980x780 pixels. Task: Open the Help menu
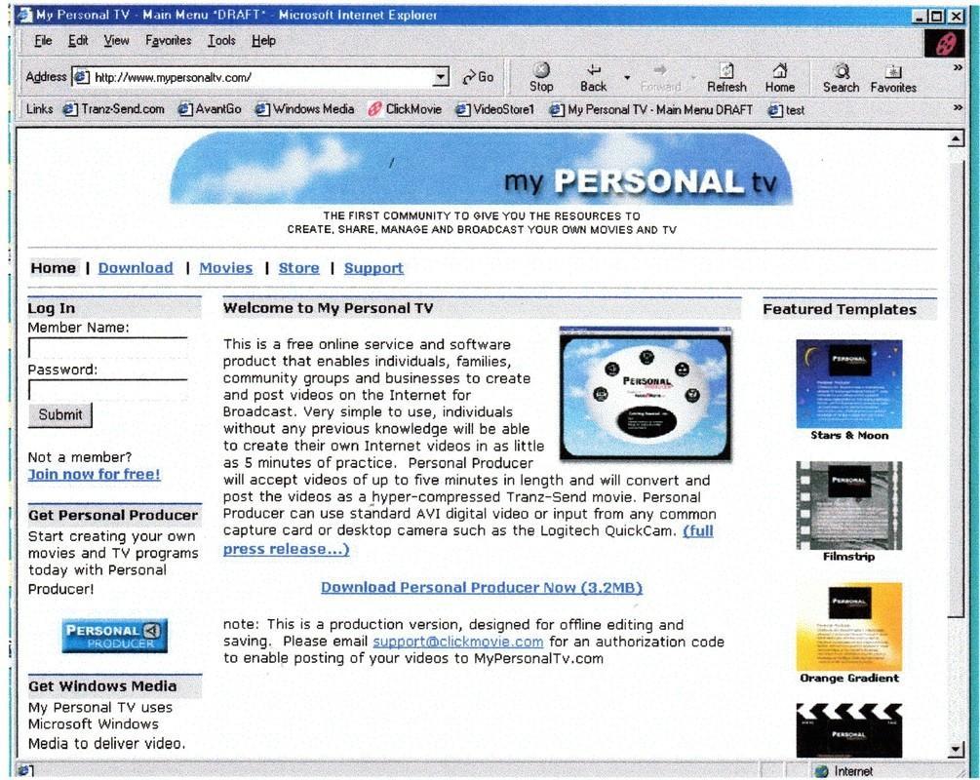(263, 41)
